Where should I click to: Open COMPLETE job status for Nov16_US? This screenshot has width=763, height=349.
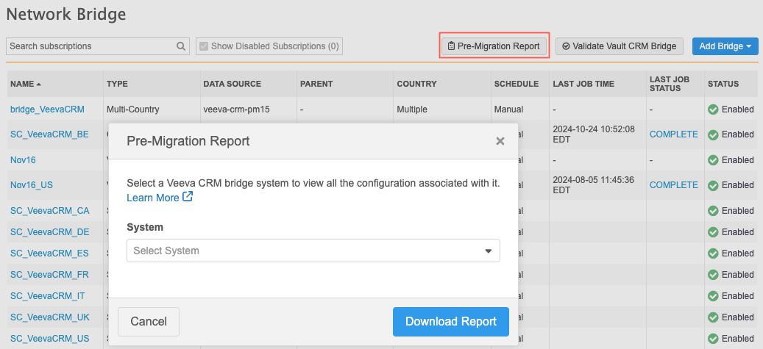point(673,185)
